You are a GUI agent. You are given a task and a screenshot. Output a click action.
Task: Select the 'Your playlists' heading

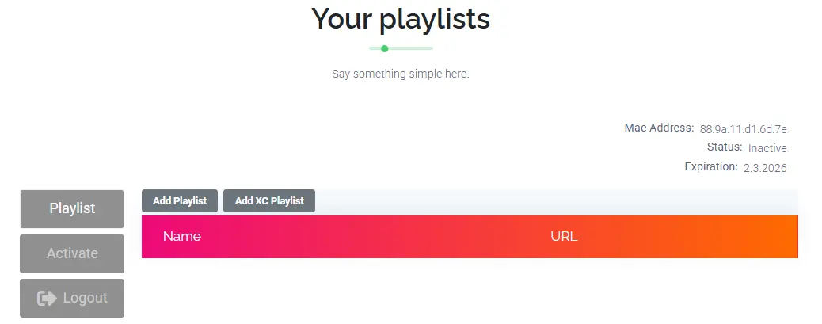coord(401,19)
